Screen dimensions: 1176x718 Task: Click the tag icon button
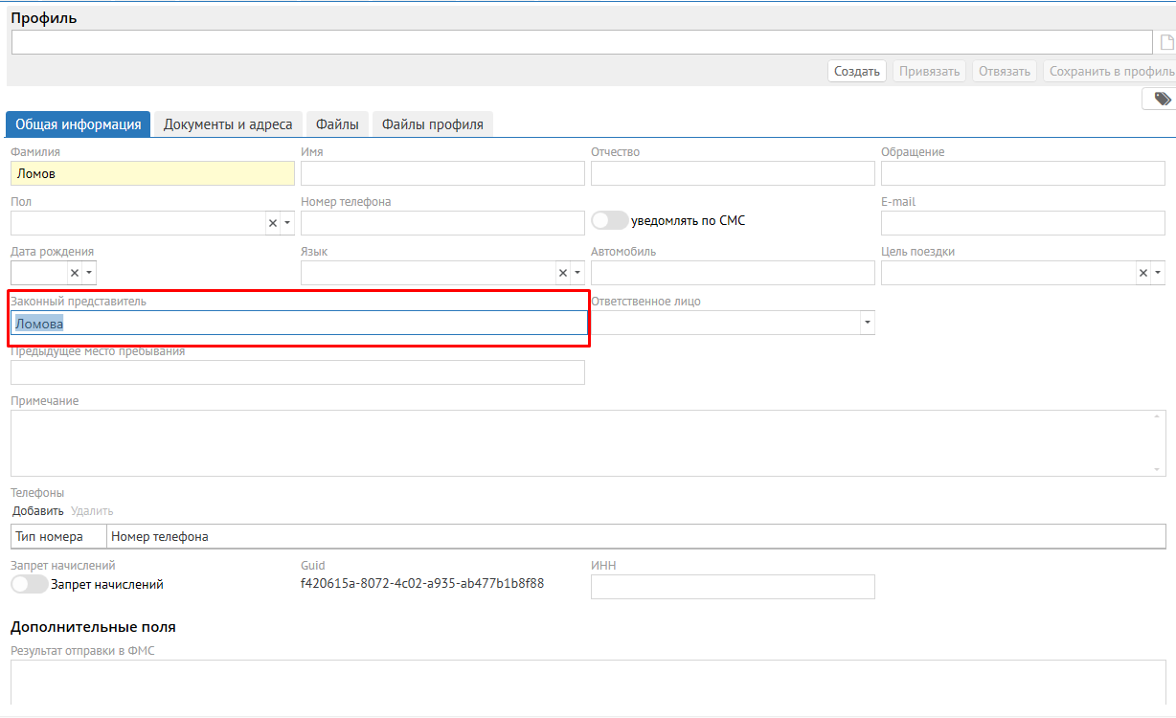(x=1162, y=99)
